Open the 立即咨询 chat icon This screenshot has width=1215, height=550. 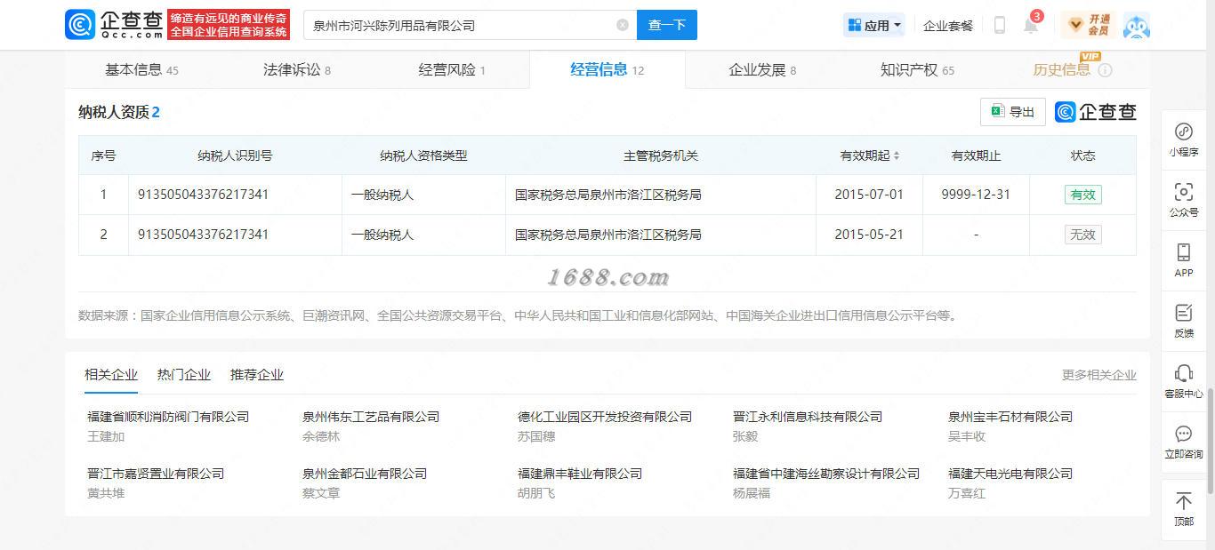click(x=1184, y=442)
